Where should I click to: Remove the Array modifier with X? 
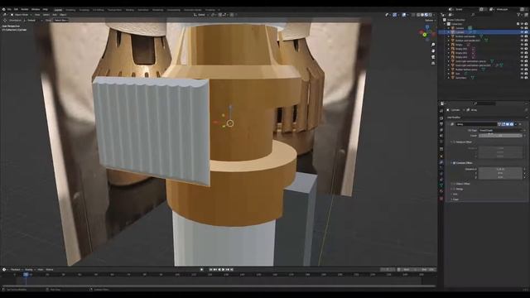[520, 124]
